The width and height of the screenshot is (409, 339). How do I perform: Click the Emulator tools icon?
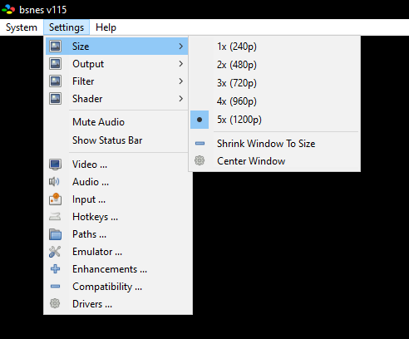pyautogui.click(x=55, y=252)
